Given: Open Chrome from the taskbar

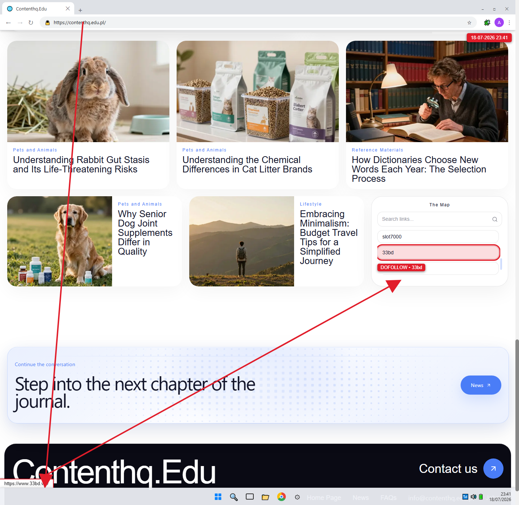Looking at the screenshot, I should 281,497.
